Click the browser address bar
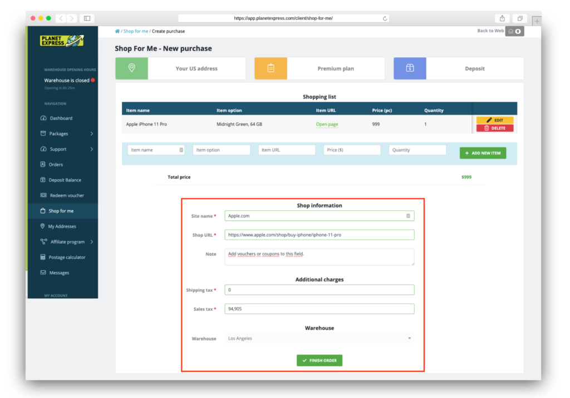This screenshot has height=398, width=570. pyautogui.click(x=283, y=18)
